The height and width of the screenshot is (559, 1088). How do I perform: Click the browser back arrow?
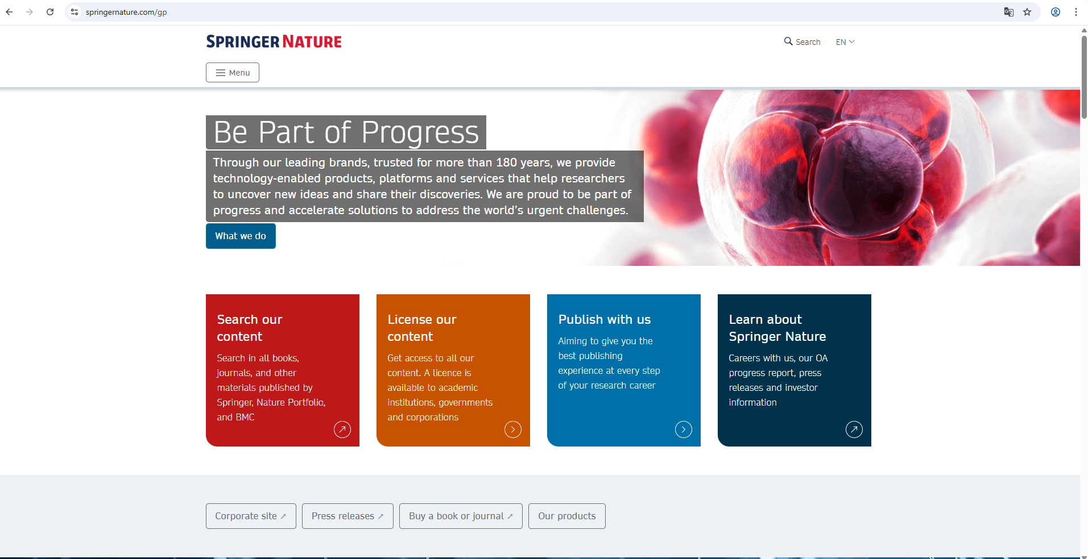pos(9,12)
